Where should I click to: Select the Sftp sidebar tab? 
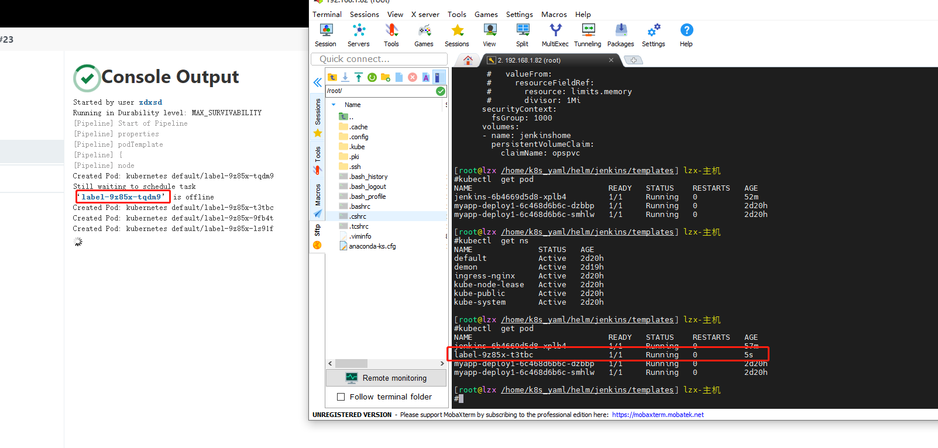(x=318, y=237)
